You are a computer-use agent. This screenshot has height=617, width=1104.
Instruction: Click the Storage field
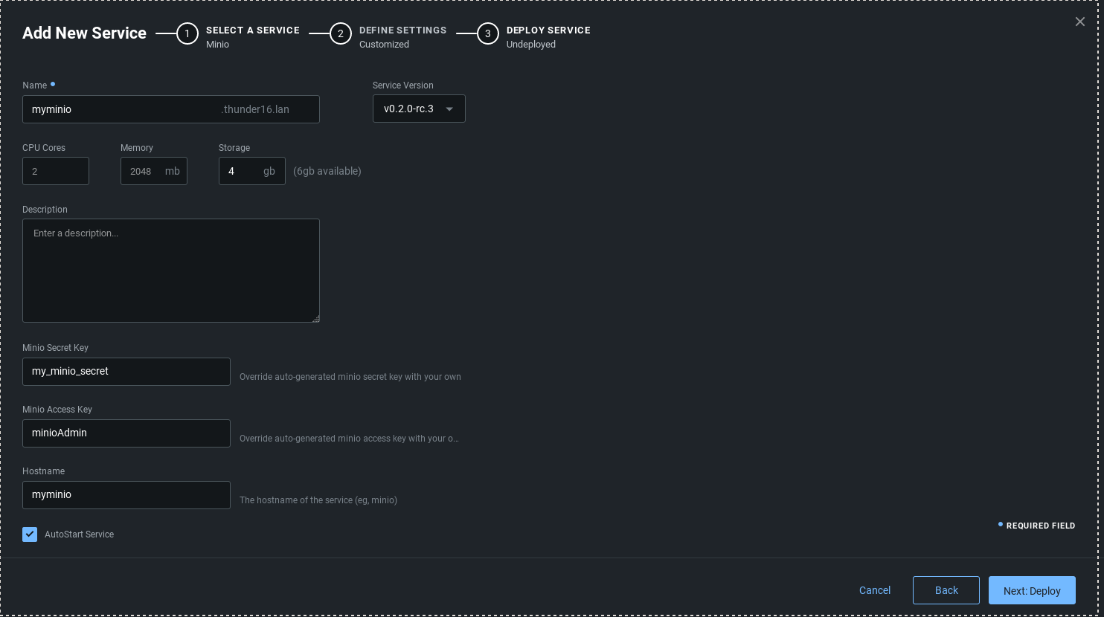pyautogui.click(x=252, y=171)
